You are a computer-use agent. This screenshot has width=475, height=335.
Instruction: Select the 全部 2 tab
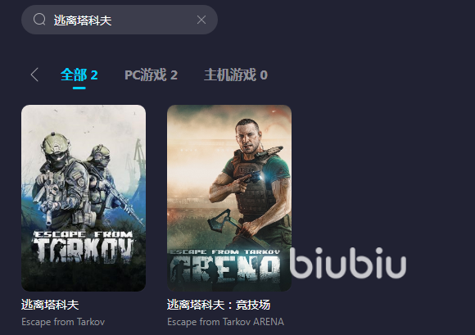point(79,75)
